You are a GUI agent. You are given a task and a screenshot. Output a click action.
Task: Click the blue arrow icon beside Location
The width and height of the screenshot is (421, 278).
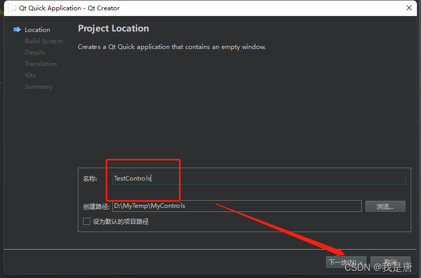point(17,29)
